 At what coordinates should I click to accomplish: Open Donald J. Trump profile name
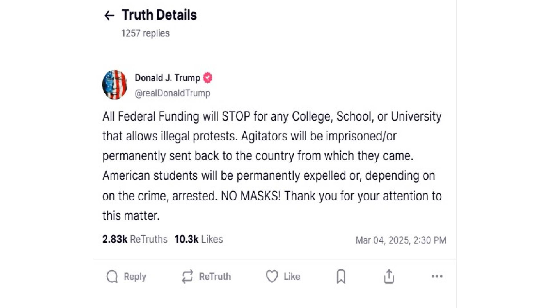click(x=167, y=78)
